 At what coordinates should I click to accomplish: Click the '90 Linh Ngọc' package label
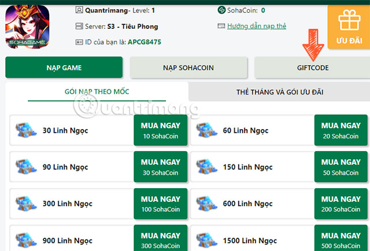tap(65, 167)
